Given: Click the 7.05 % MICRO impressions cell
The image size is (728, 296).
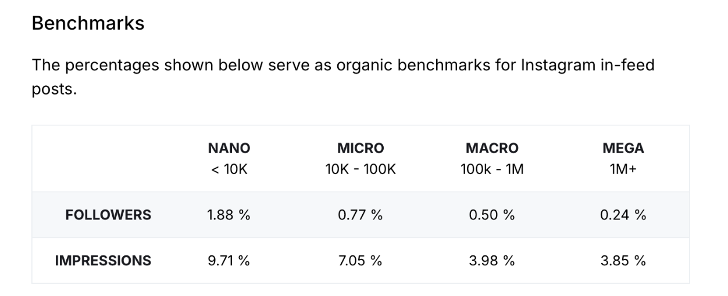Looking at the screenshot, I should pos(361,261).
